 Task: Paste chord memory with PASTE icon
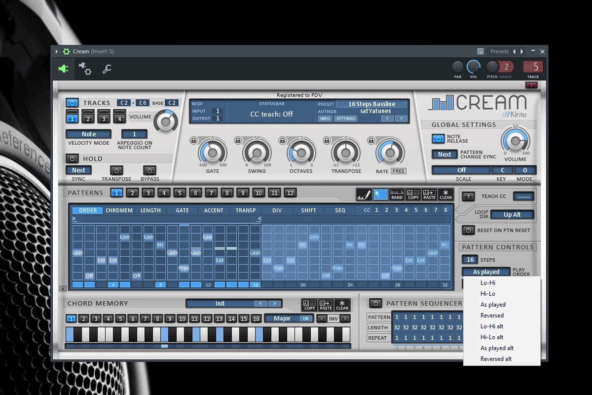tap(326, 305)
